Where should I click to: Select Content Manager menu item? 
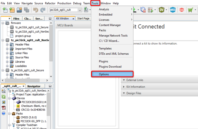pyautogui.click(x=112, y=25)
